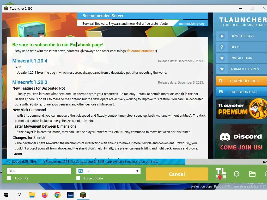The height and width of the screenshot is (200, 267).
Task: Launch Google Chrome from taskbar
Action: point(58,195)
